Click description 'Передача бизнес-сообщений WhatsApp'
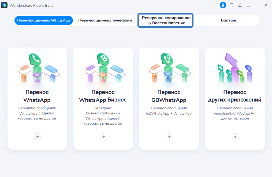272x177 pixels. click(x=103, y=115)
